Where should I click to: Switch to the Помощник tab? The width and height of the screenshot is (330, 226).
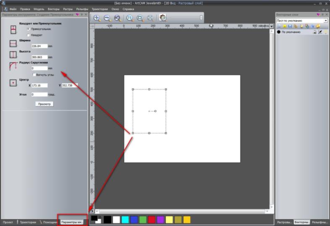pos(49,222)
